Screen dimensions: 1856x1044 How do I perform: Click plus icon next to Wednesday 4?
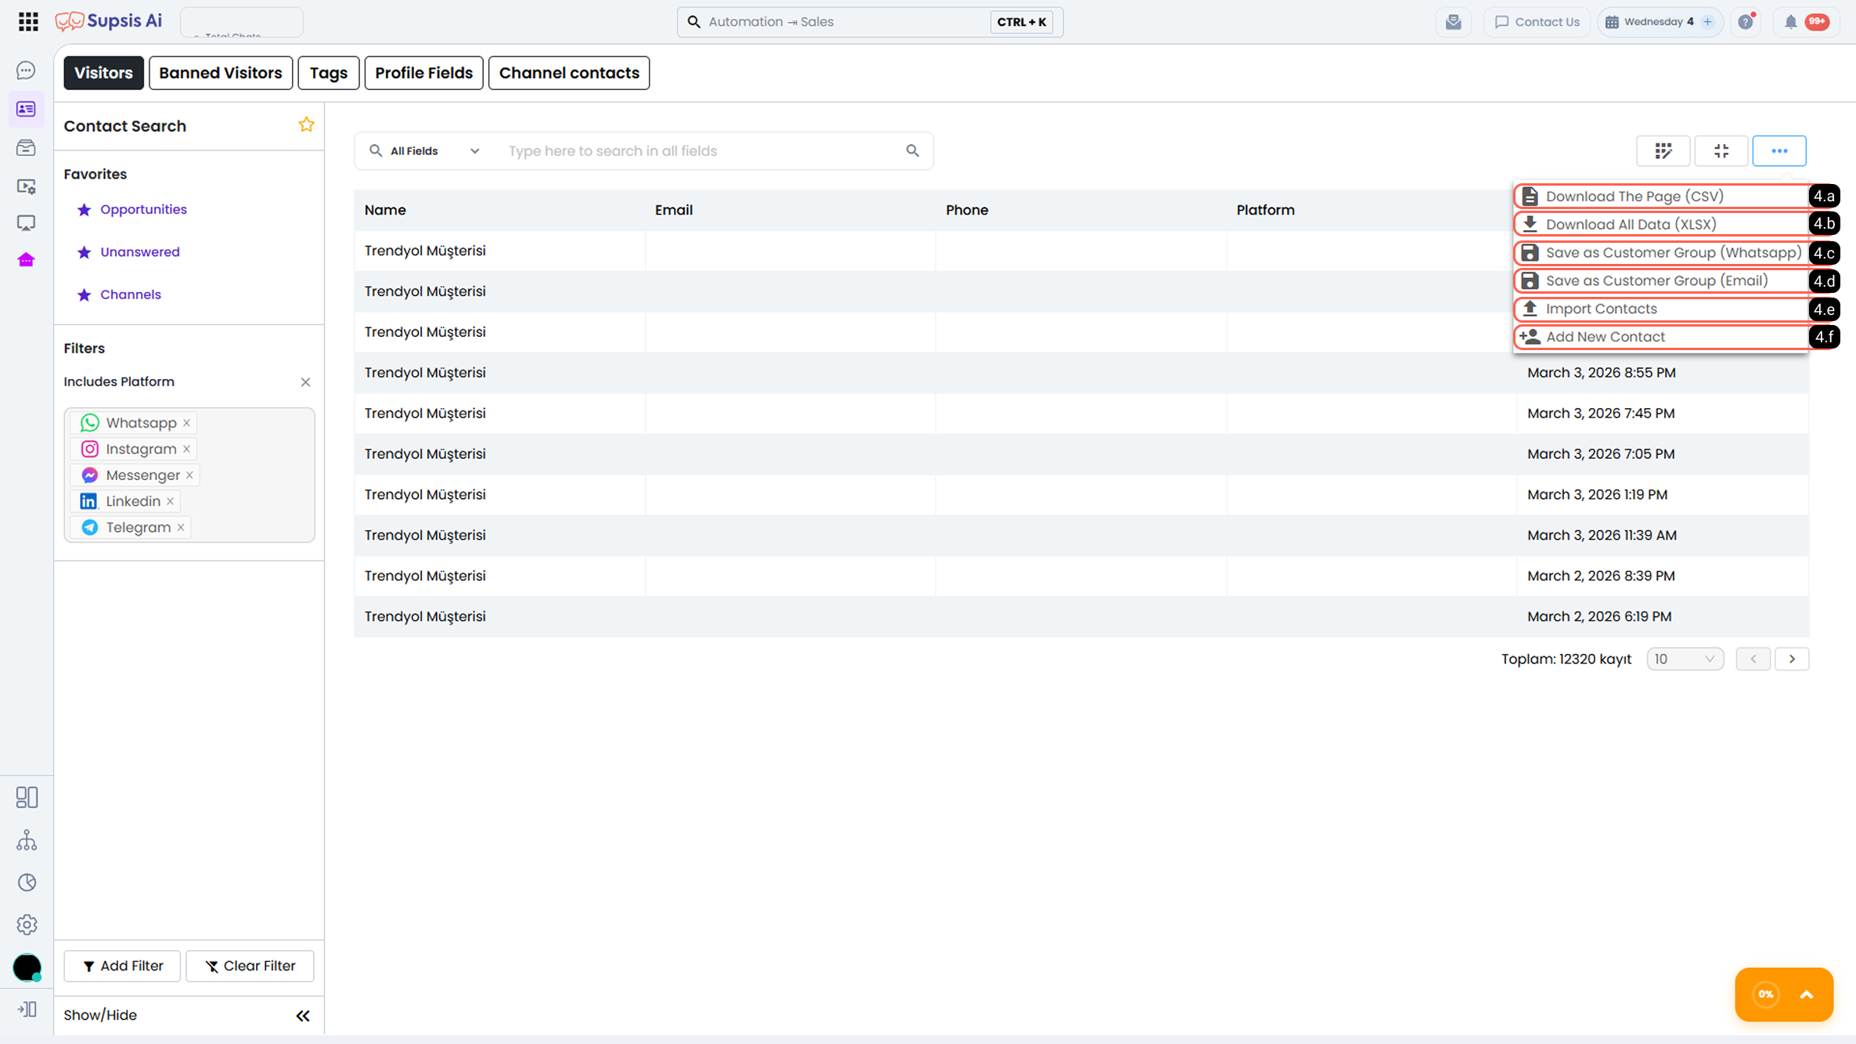pyautogui.click(x=1708, y=22)
